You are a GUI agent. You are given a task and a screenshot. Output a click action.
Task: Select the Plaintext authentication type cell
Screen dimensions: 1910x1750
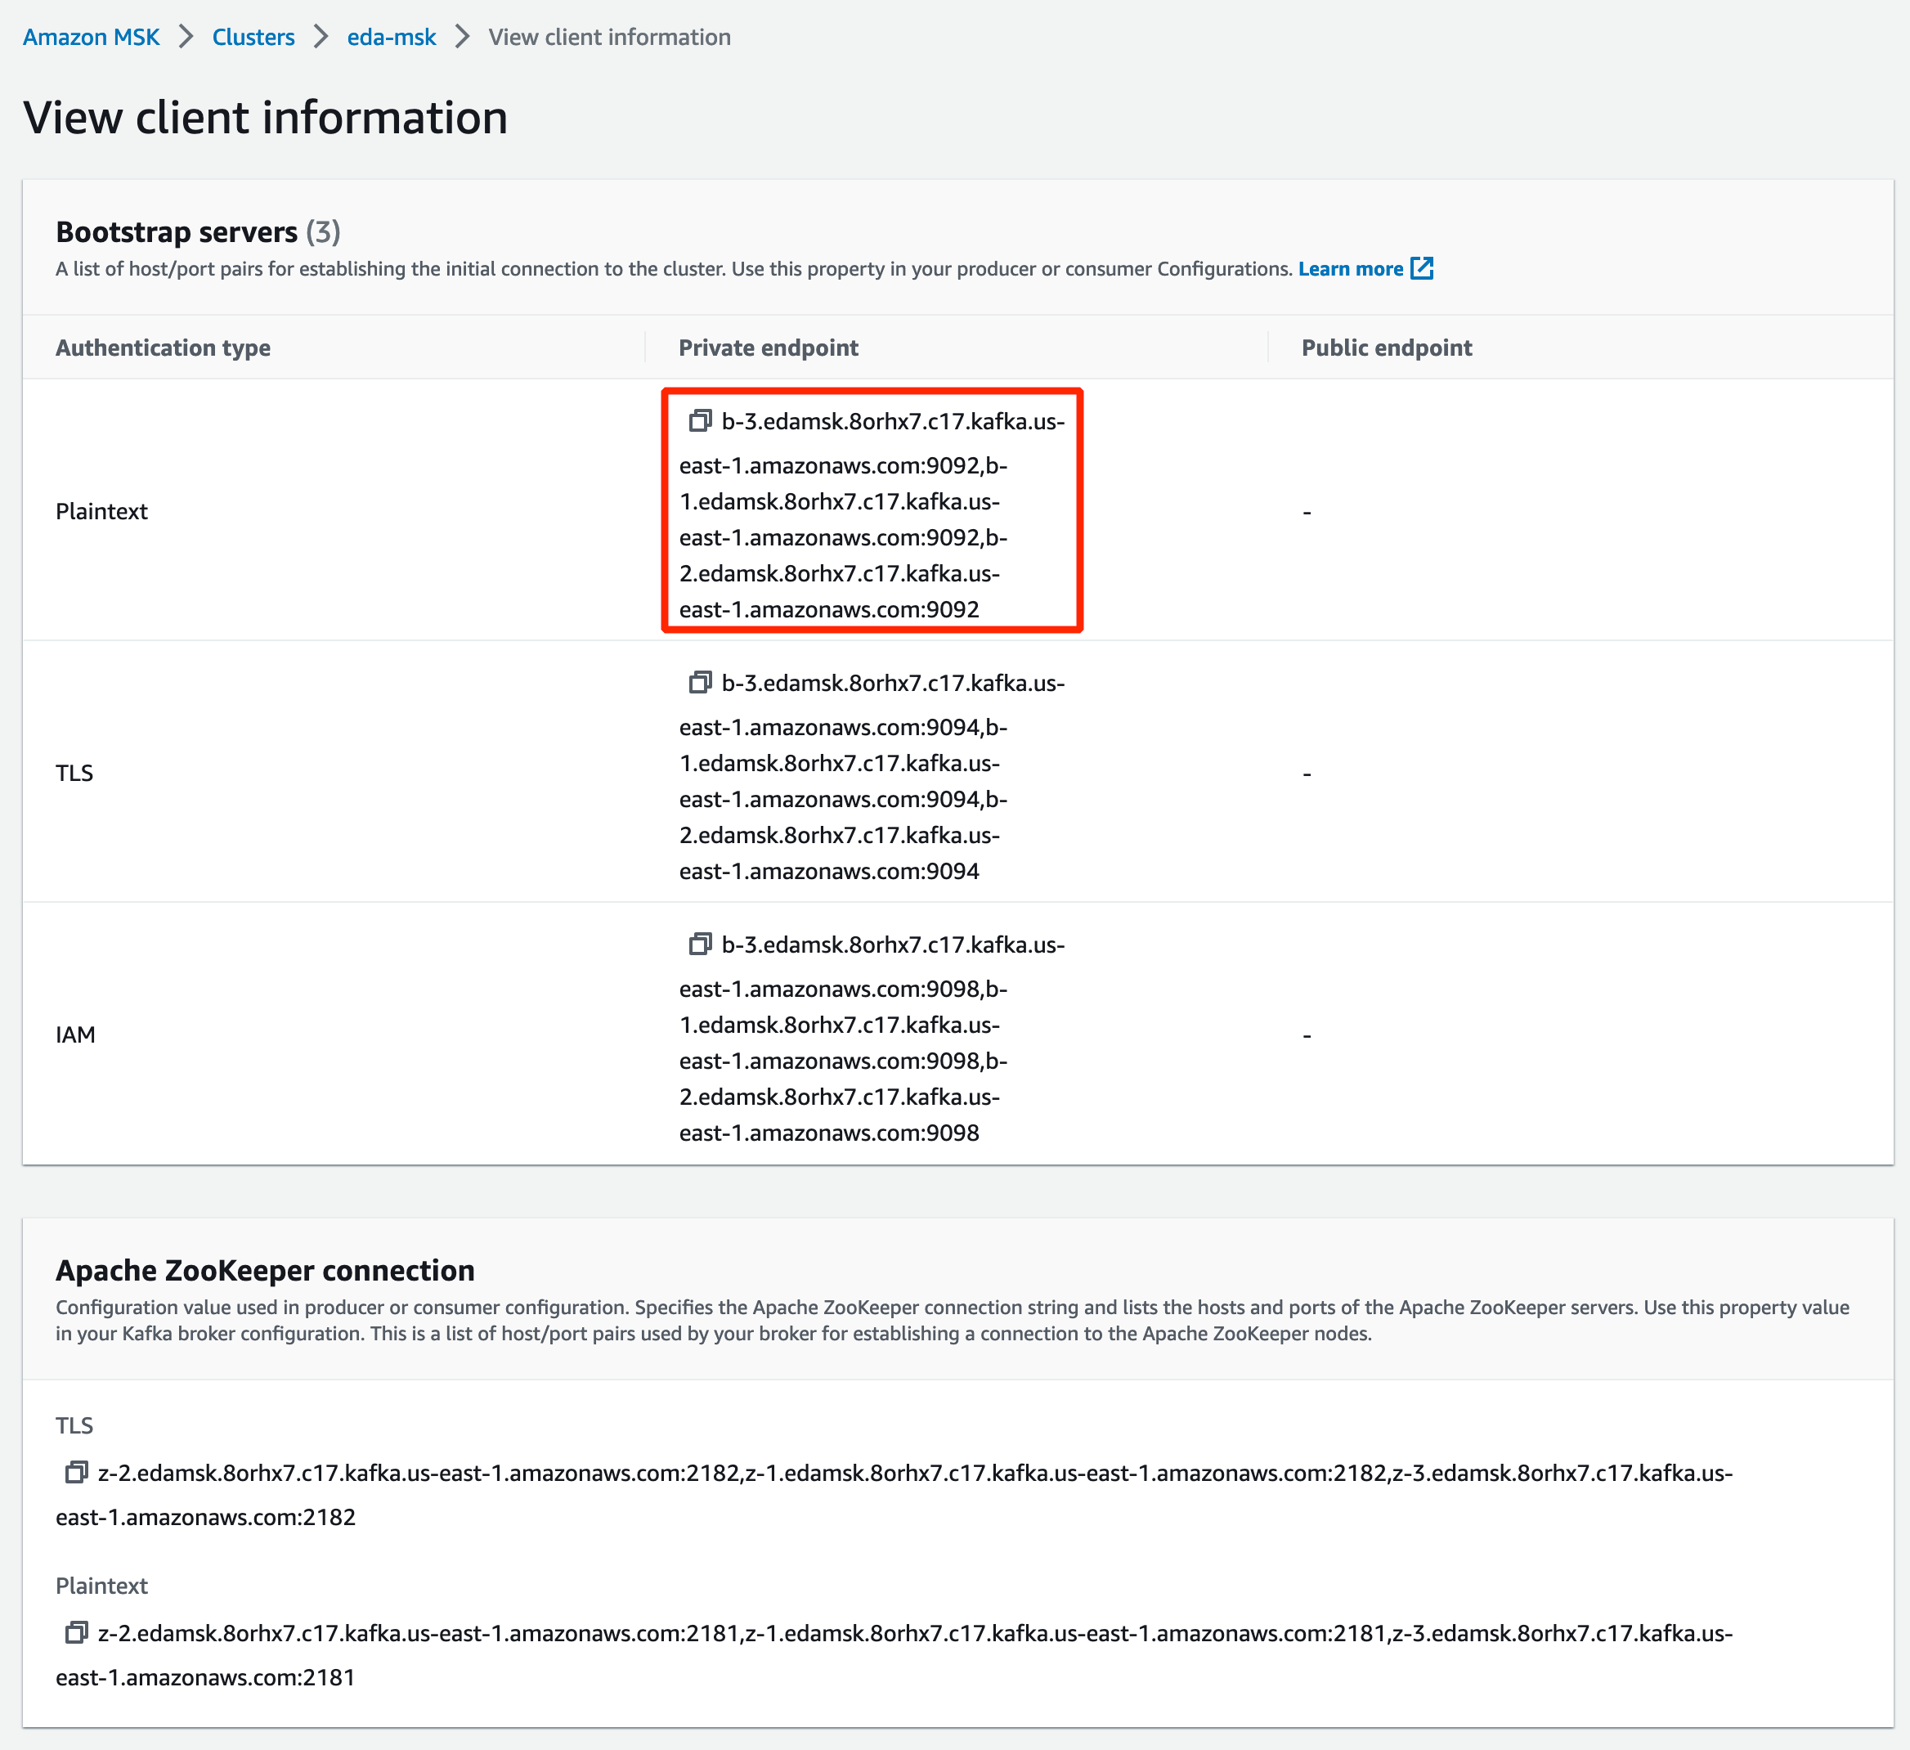point(101,512)
